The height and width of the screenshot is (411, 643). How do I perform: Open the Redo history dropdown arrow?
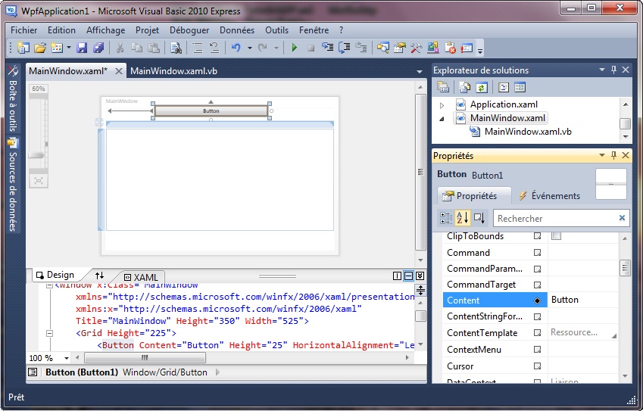click(276, 48)
